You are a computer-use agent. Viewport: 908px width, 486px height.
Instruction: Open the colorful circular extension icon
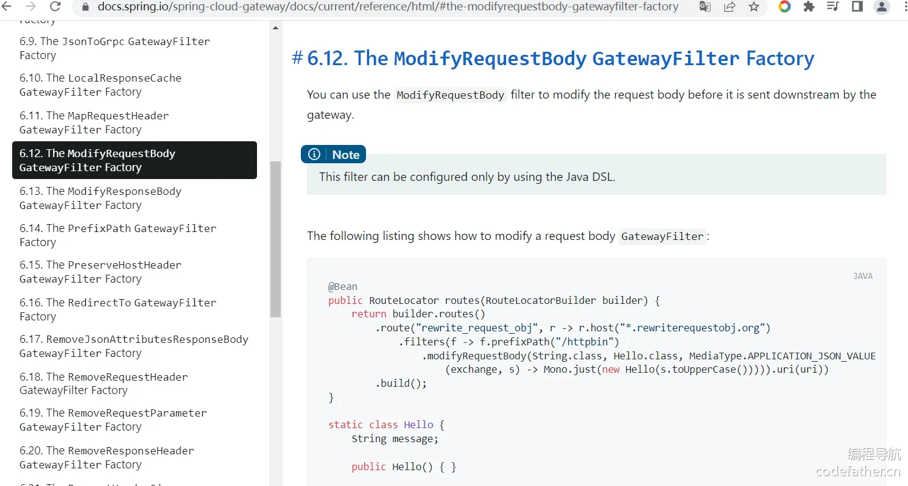tap(785, 7)
